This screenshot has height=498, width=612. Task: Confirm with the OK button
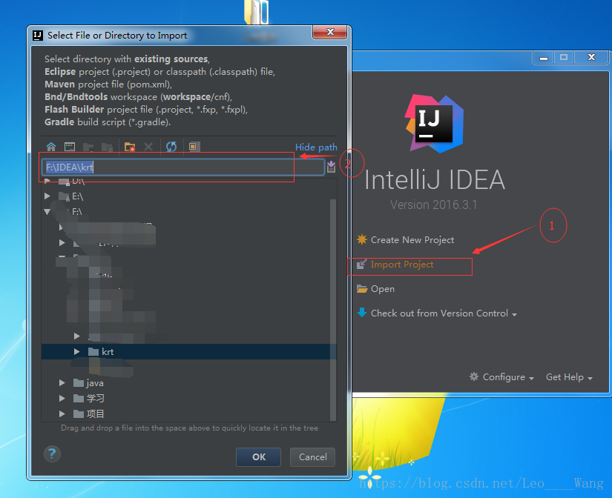(258, 457)
